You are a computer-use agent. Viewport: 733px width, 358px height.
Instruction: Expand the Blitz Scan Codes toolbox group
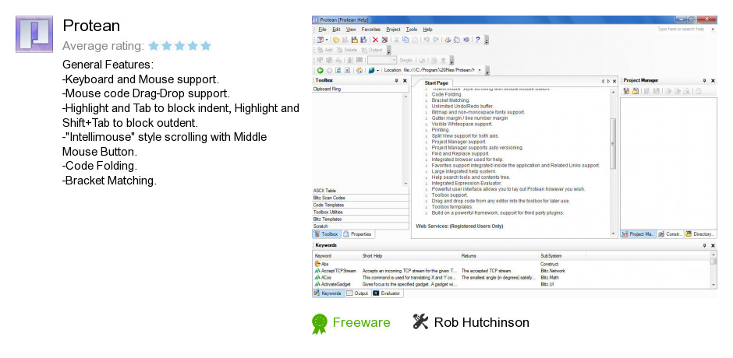click(360, 198)
